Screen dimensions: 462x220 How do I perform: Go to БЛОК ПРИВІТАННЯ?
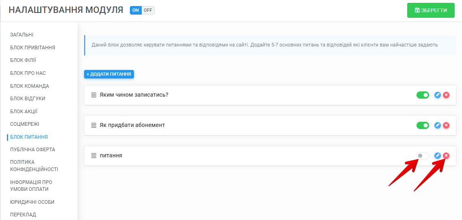(x=33, y=48)
